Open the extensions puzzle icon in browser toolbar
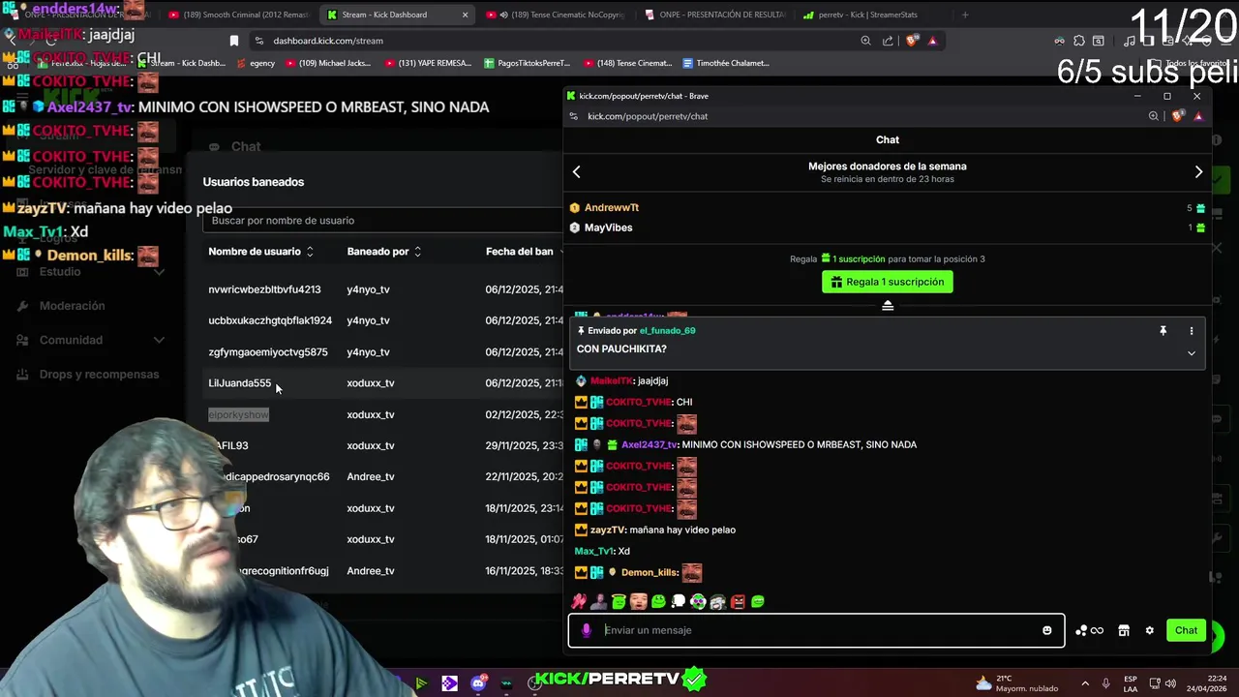1239x697 pixels. coord(1079,41)
